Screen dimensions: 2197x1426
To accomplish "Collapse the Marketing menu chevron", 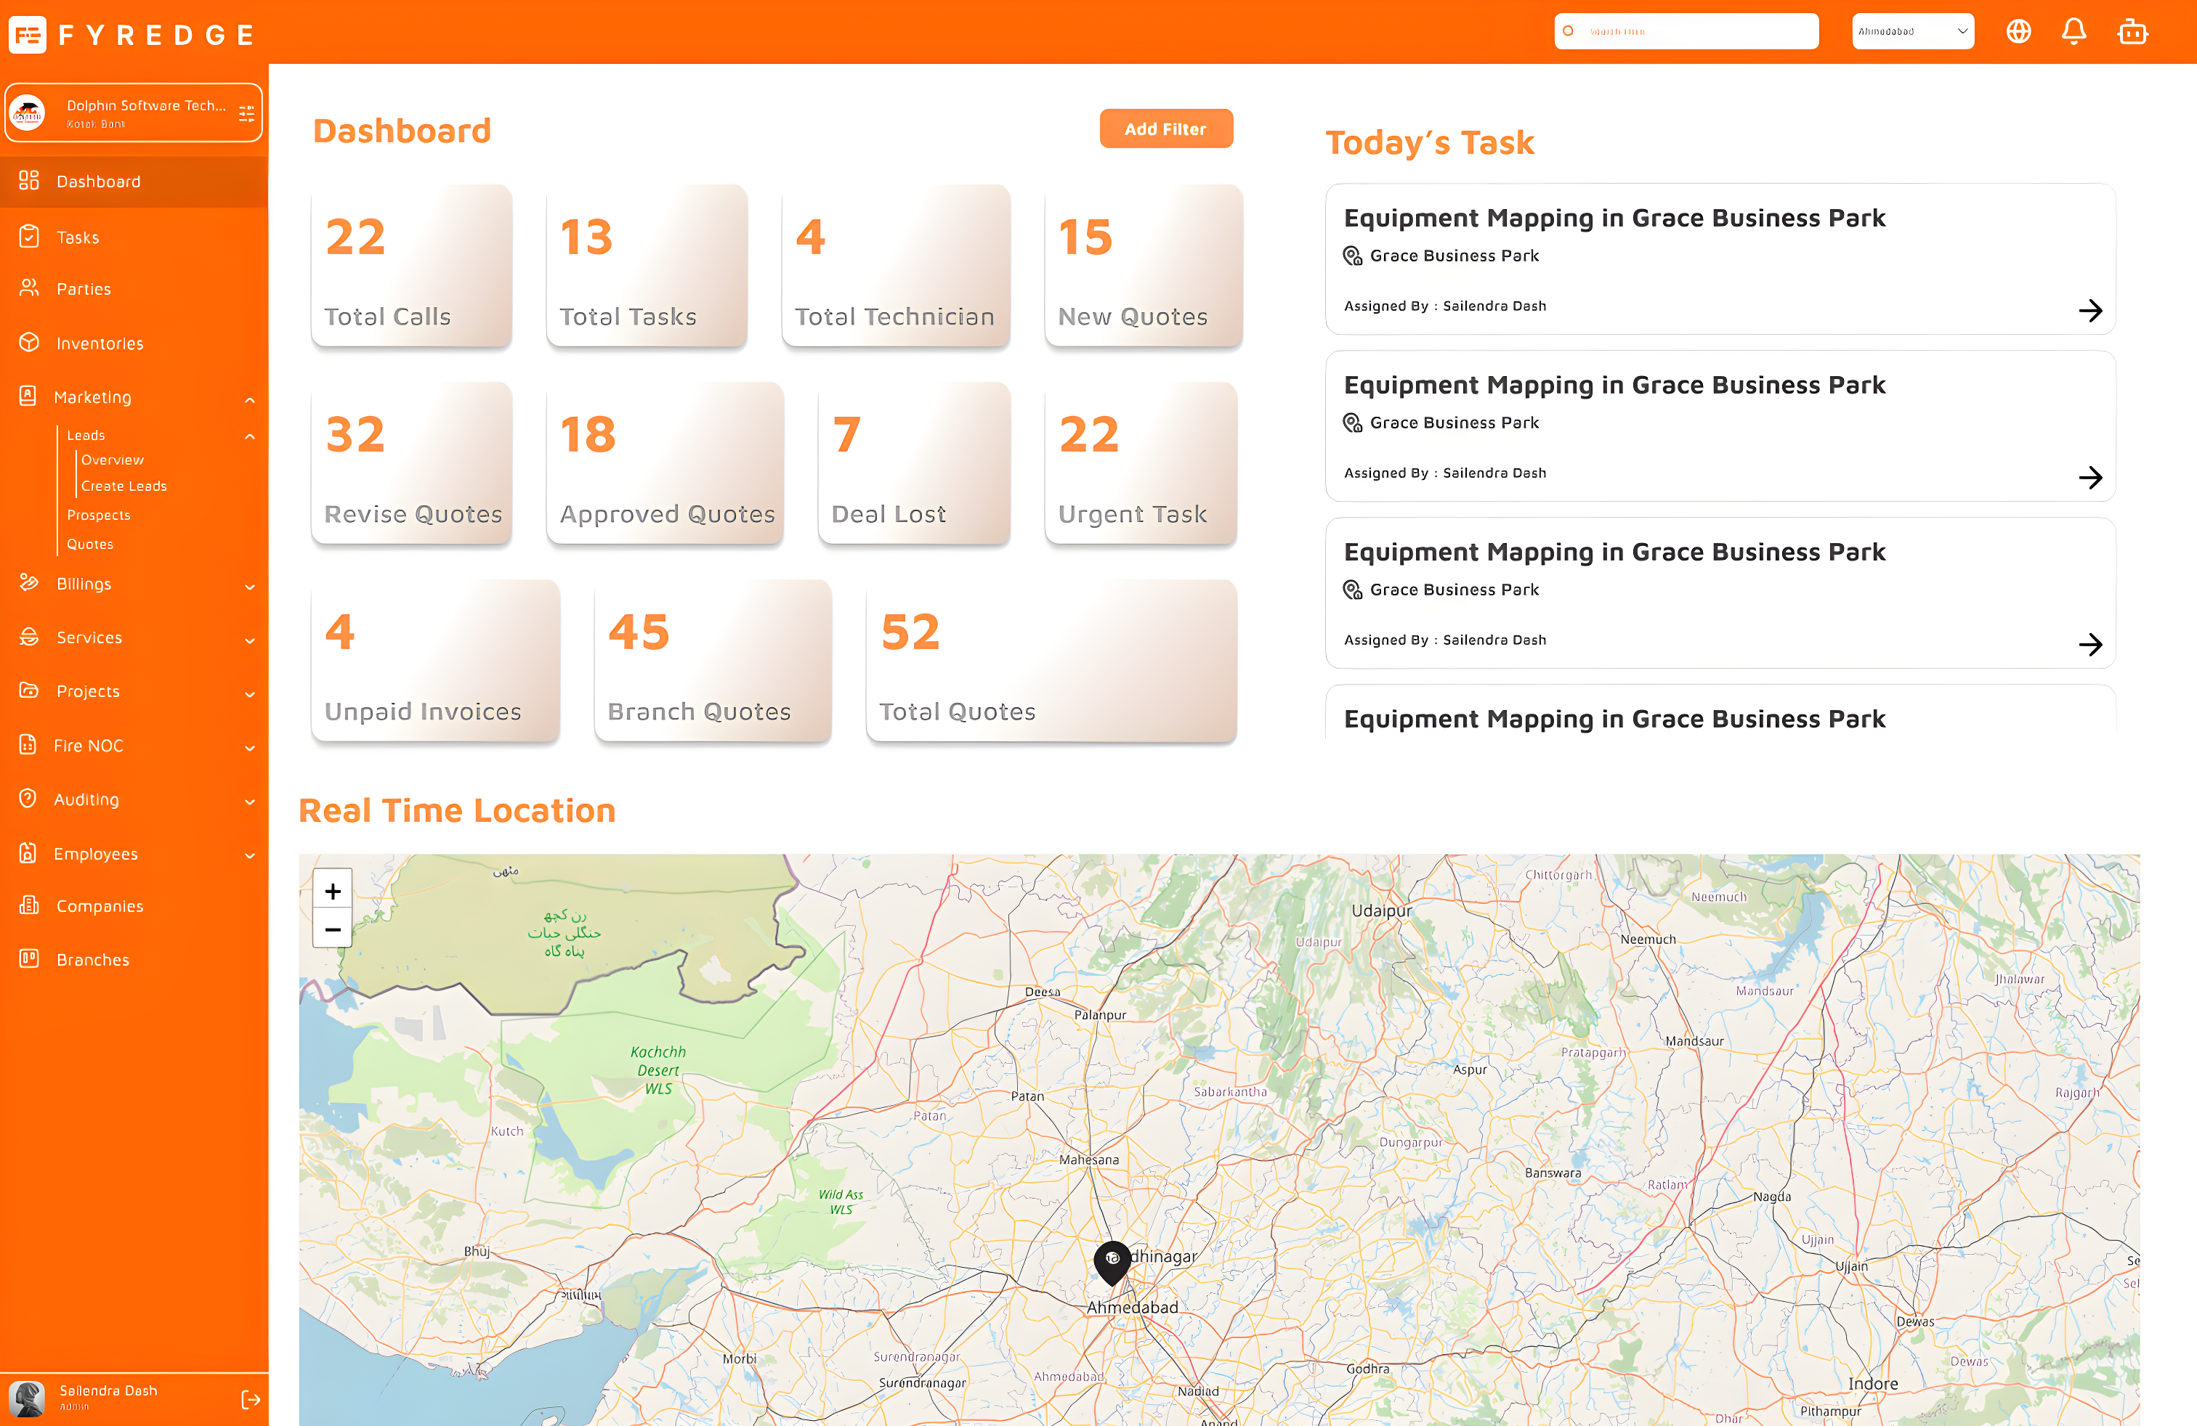I will [250, 399].
